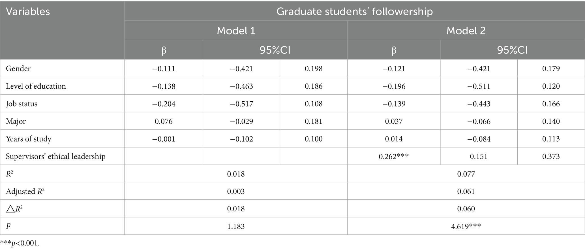The image size is (585, 250).
Task: Click the ***p<0.001 footnote text
Action: [20, 243]
